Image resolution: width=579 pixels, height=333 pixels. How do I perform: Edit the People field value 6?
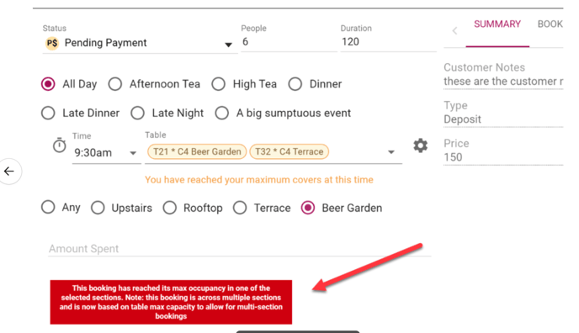coord(289,42)
